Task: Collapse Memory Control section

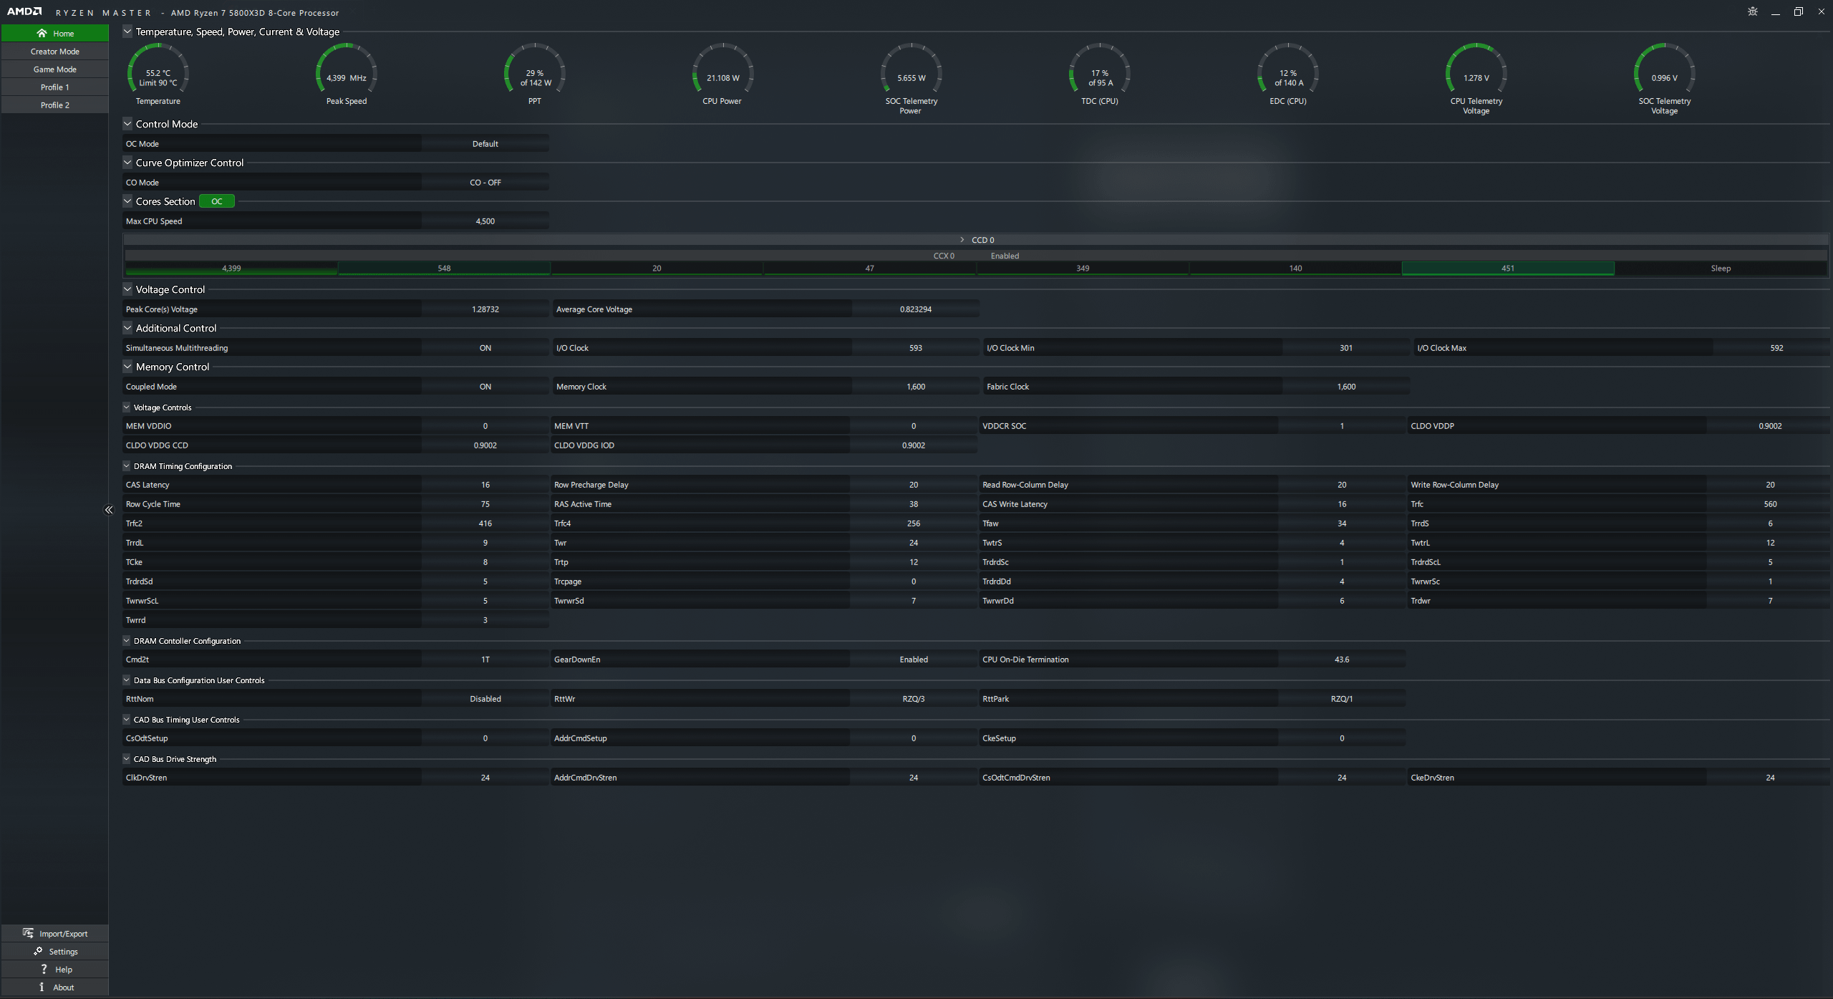Action: pos(127,367)
